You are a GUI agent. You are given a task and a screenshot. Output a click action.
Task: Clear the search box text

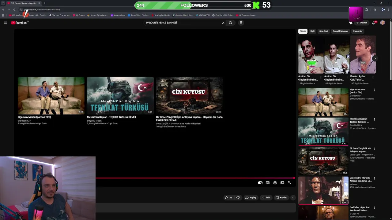223,23
